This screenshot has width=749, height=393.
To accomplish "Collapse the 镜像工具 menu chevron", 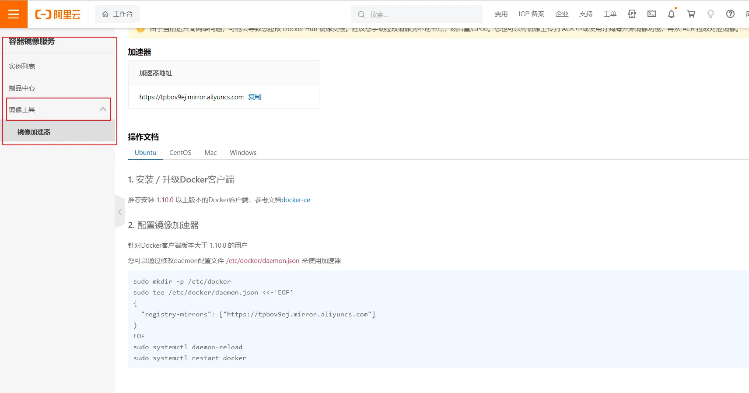I will coord(103,109).
